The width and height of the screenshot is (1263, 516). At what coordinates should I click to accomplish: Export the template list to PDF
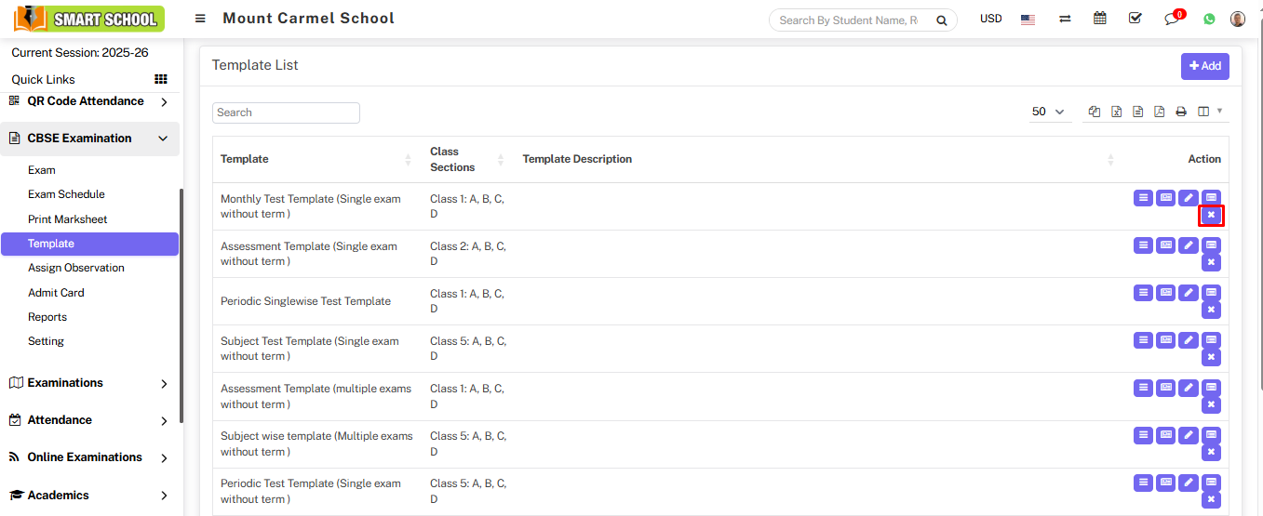click(1159, 112)
